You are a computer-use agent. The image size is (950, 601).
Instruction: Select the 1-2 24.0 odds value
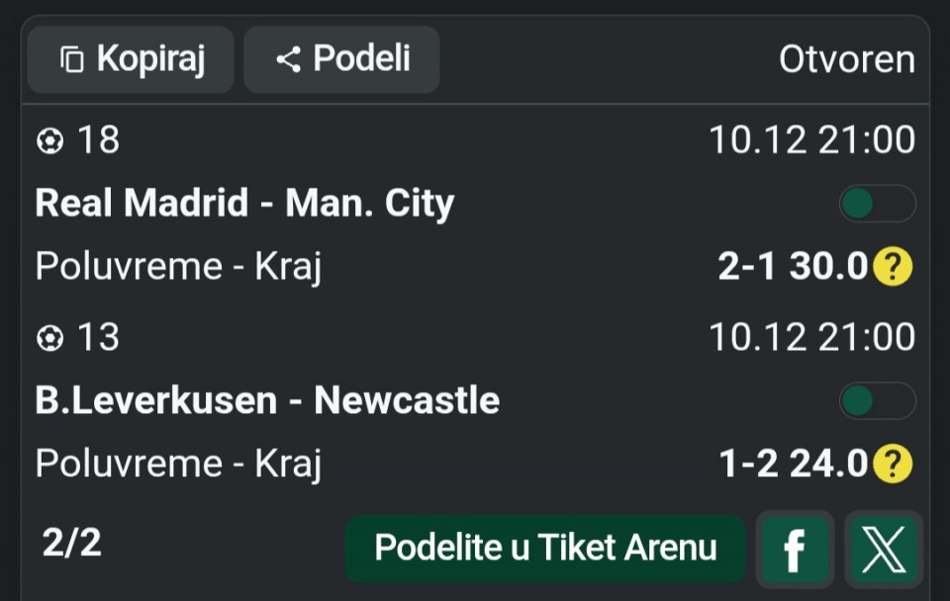point(793,464)
